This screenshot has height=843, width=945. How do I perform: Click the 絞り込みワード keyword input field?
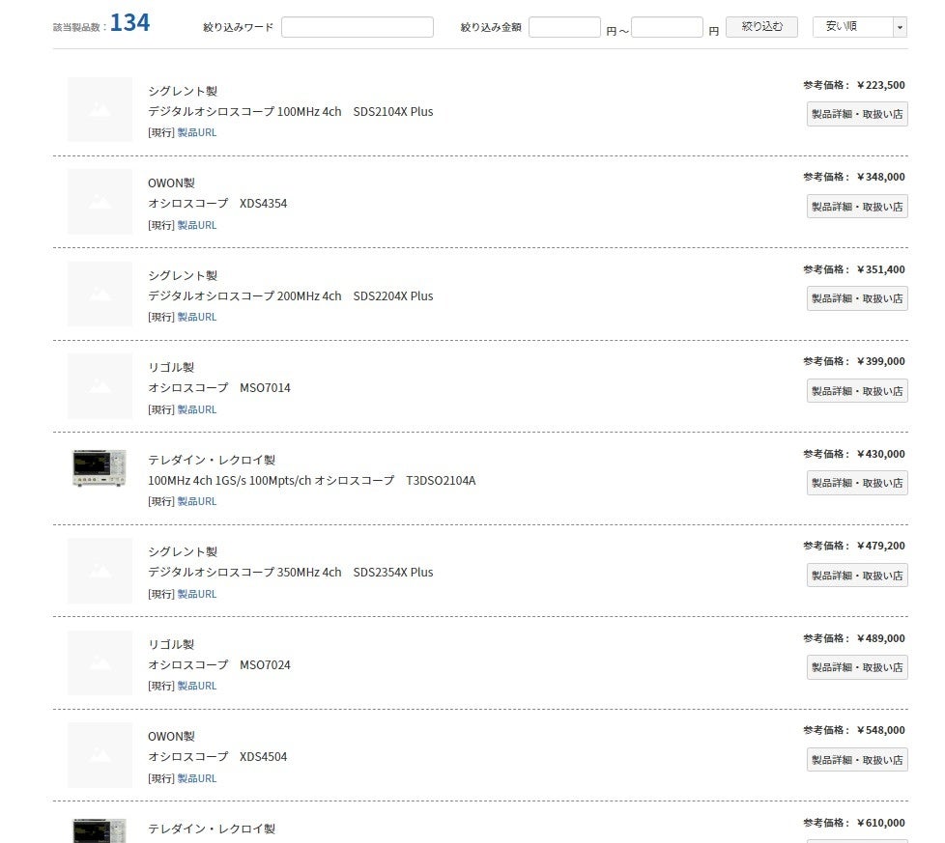358,27
